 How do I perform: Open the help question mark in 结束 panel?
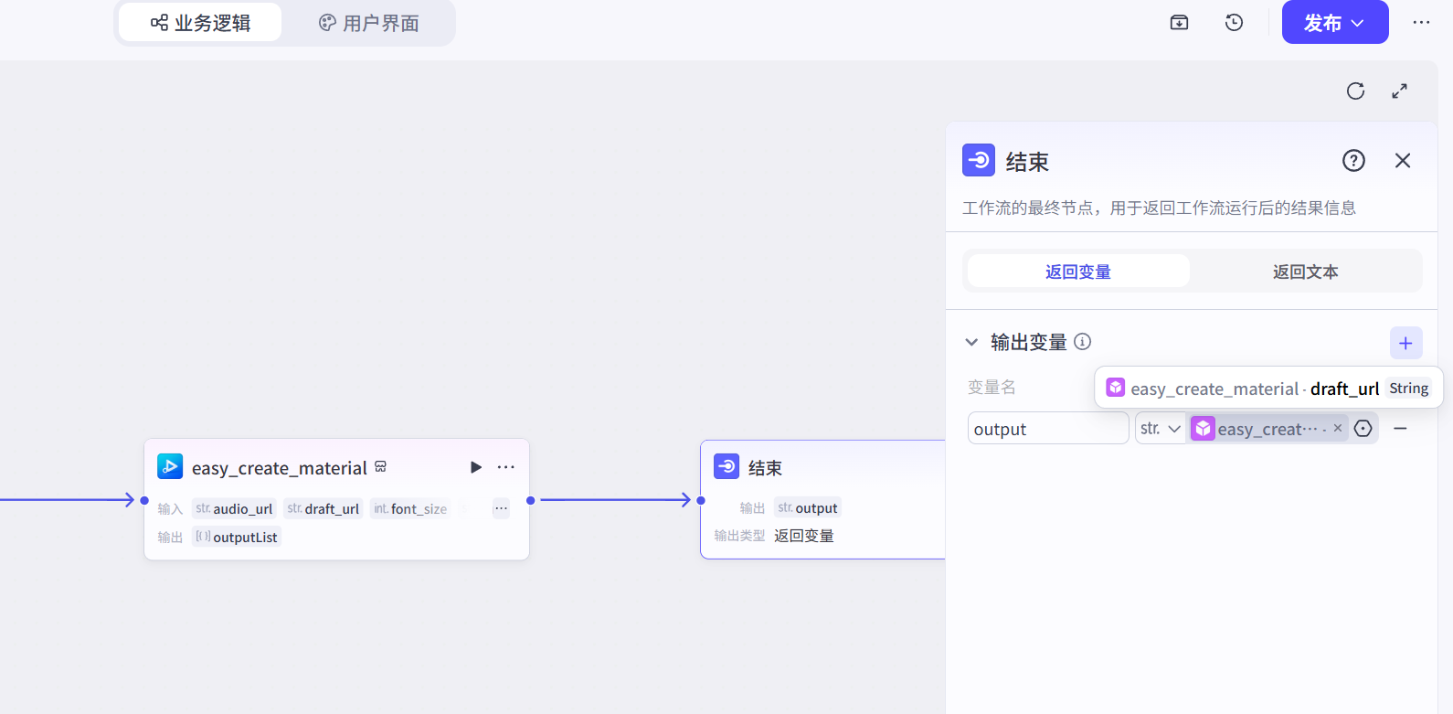point(1353,161)
